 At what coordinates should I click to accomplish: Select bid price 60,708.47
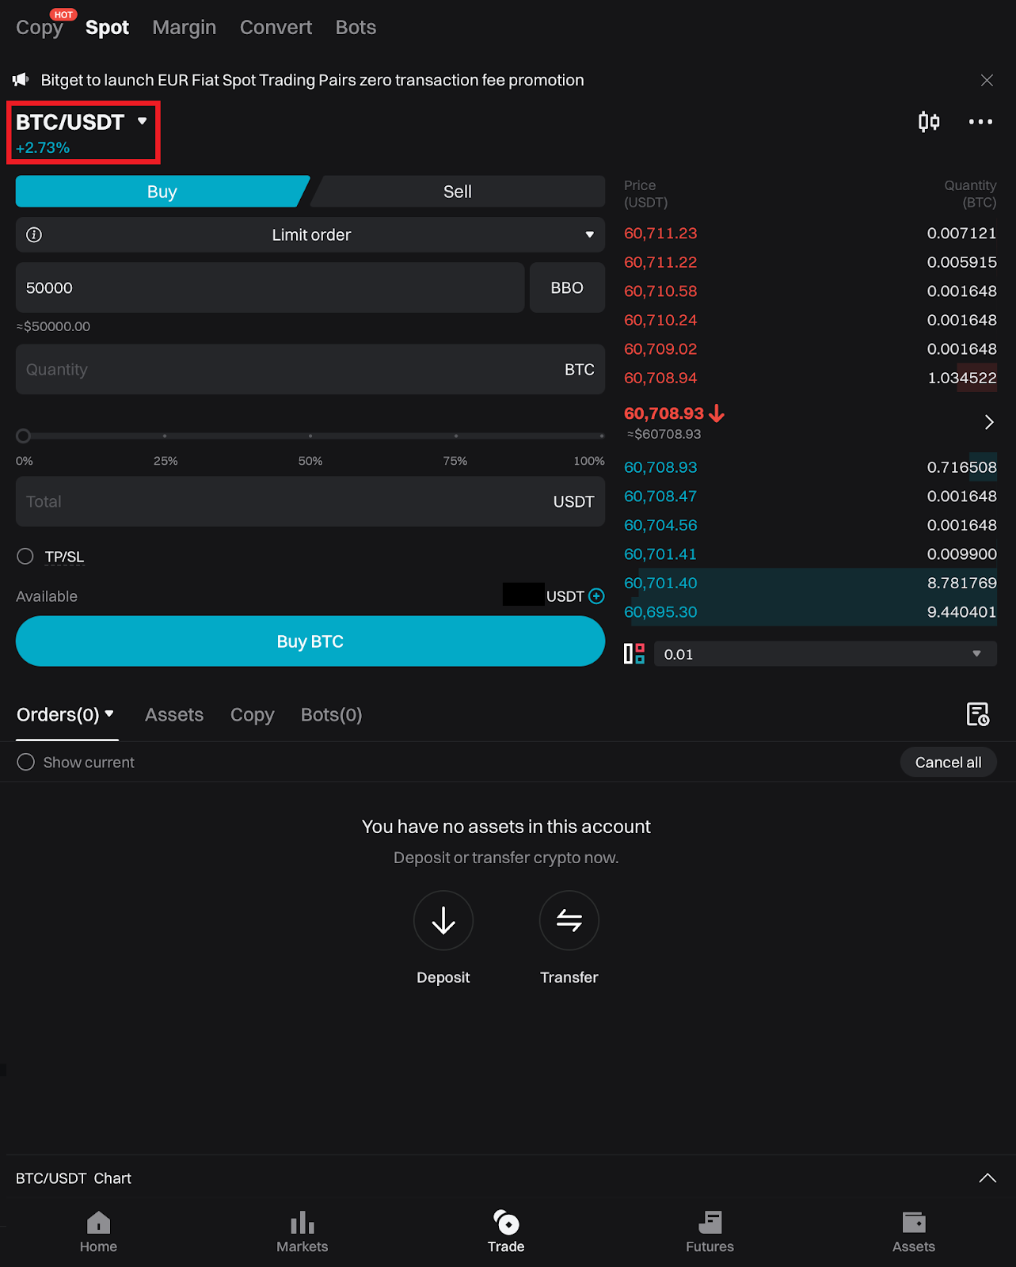pos(660,496)
